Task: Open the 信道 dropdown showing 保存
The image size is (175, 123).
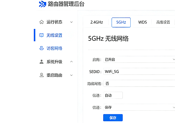Action: pyautogui.click(x=139, y=107)
